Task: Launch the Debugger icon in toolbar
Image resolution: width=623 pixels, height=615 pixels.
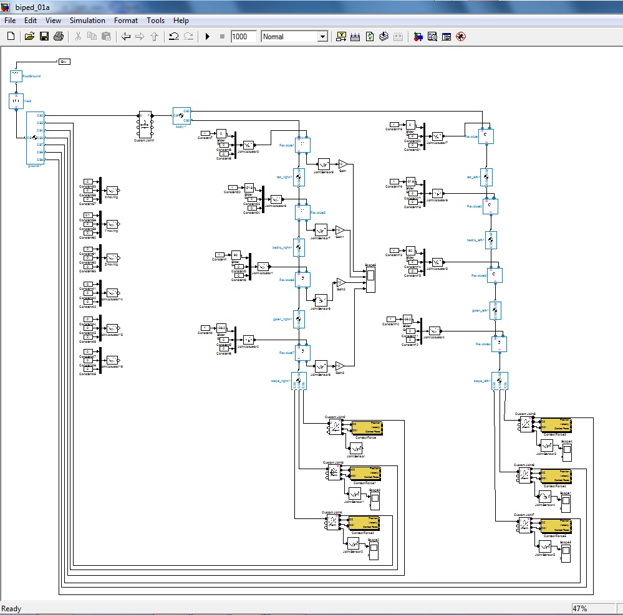Action: click(461, 37)
